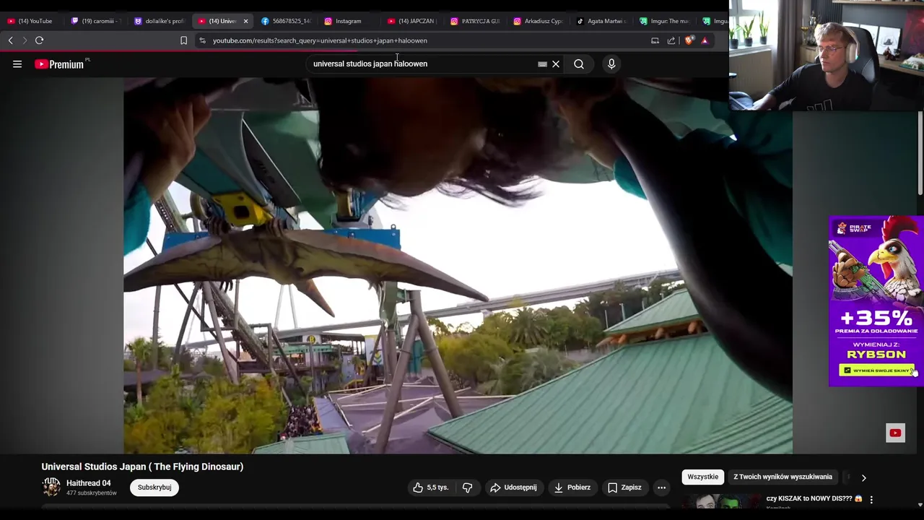Close the active '(14) Univer' tab
Screen dimensions: 924x520
pyautogui.click(x=245, y=21)
